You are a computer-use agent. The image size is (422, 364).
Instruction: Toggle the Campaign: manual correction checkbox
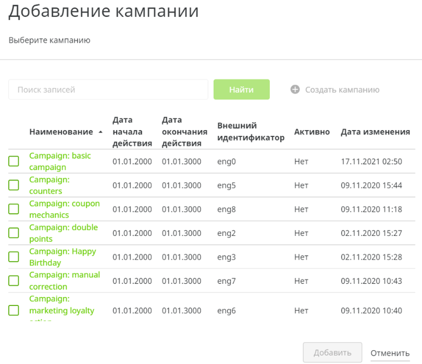(x=14, y=281)
